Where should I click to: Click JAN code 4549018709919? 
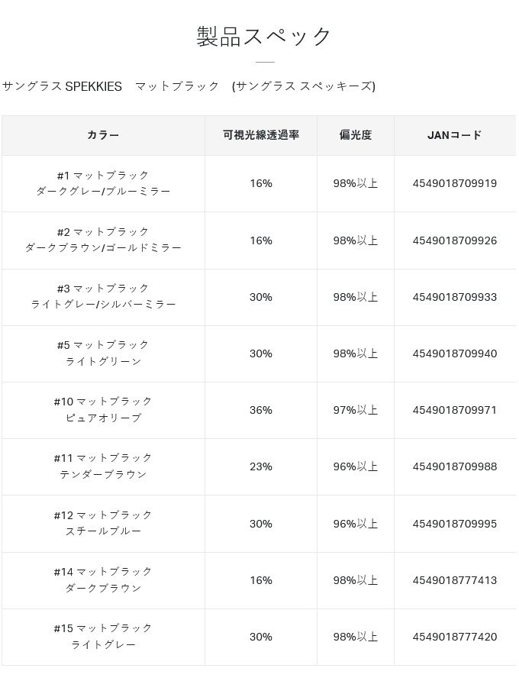(455, 183)
